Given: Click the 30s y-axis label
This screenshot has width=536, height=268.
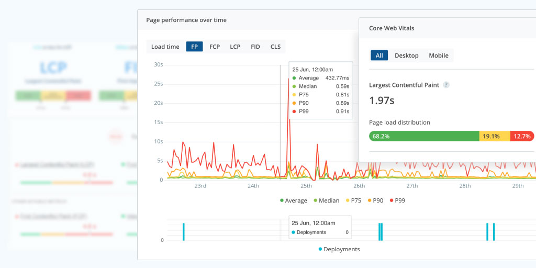Looking at the screenshot, I should [x=158, y=64].
